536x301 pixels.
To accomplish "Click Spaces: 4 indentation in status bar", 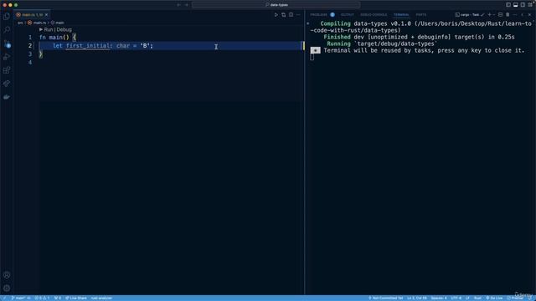I will click(x=439, y=298).
